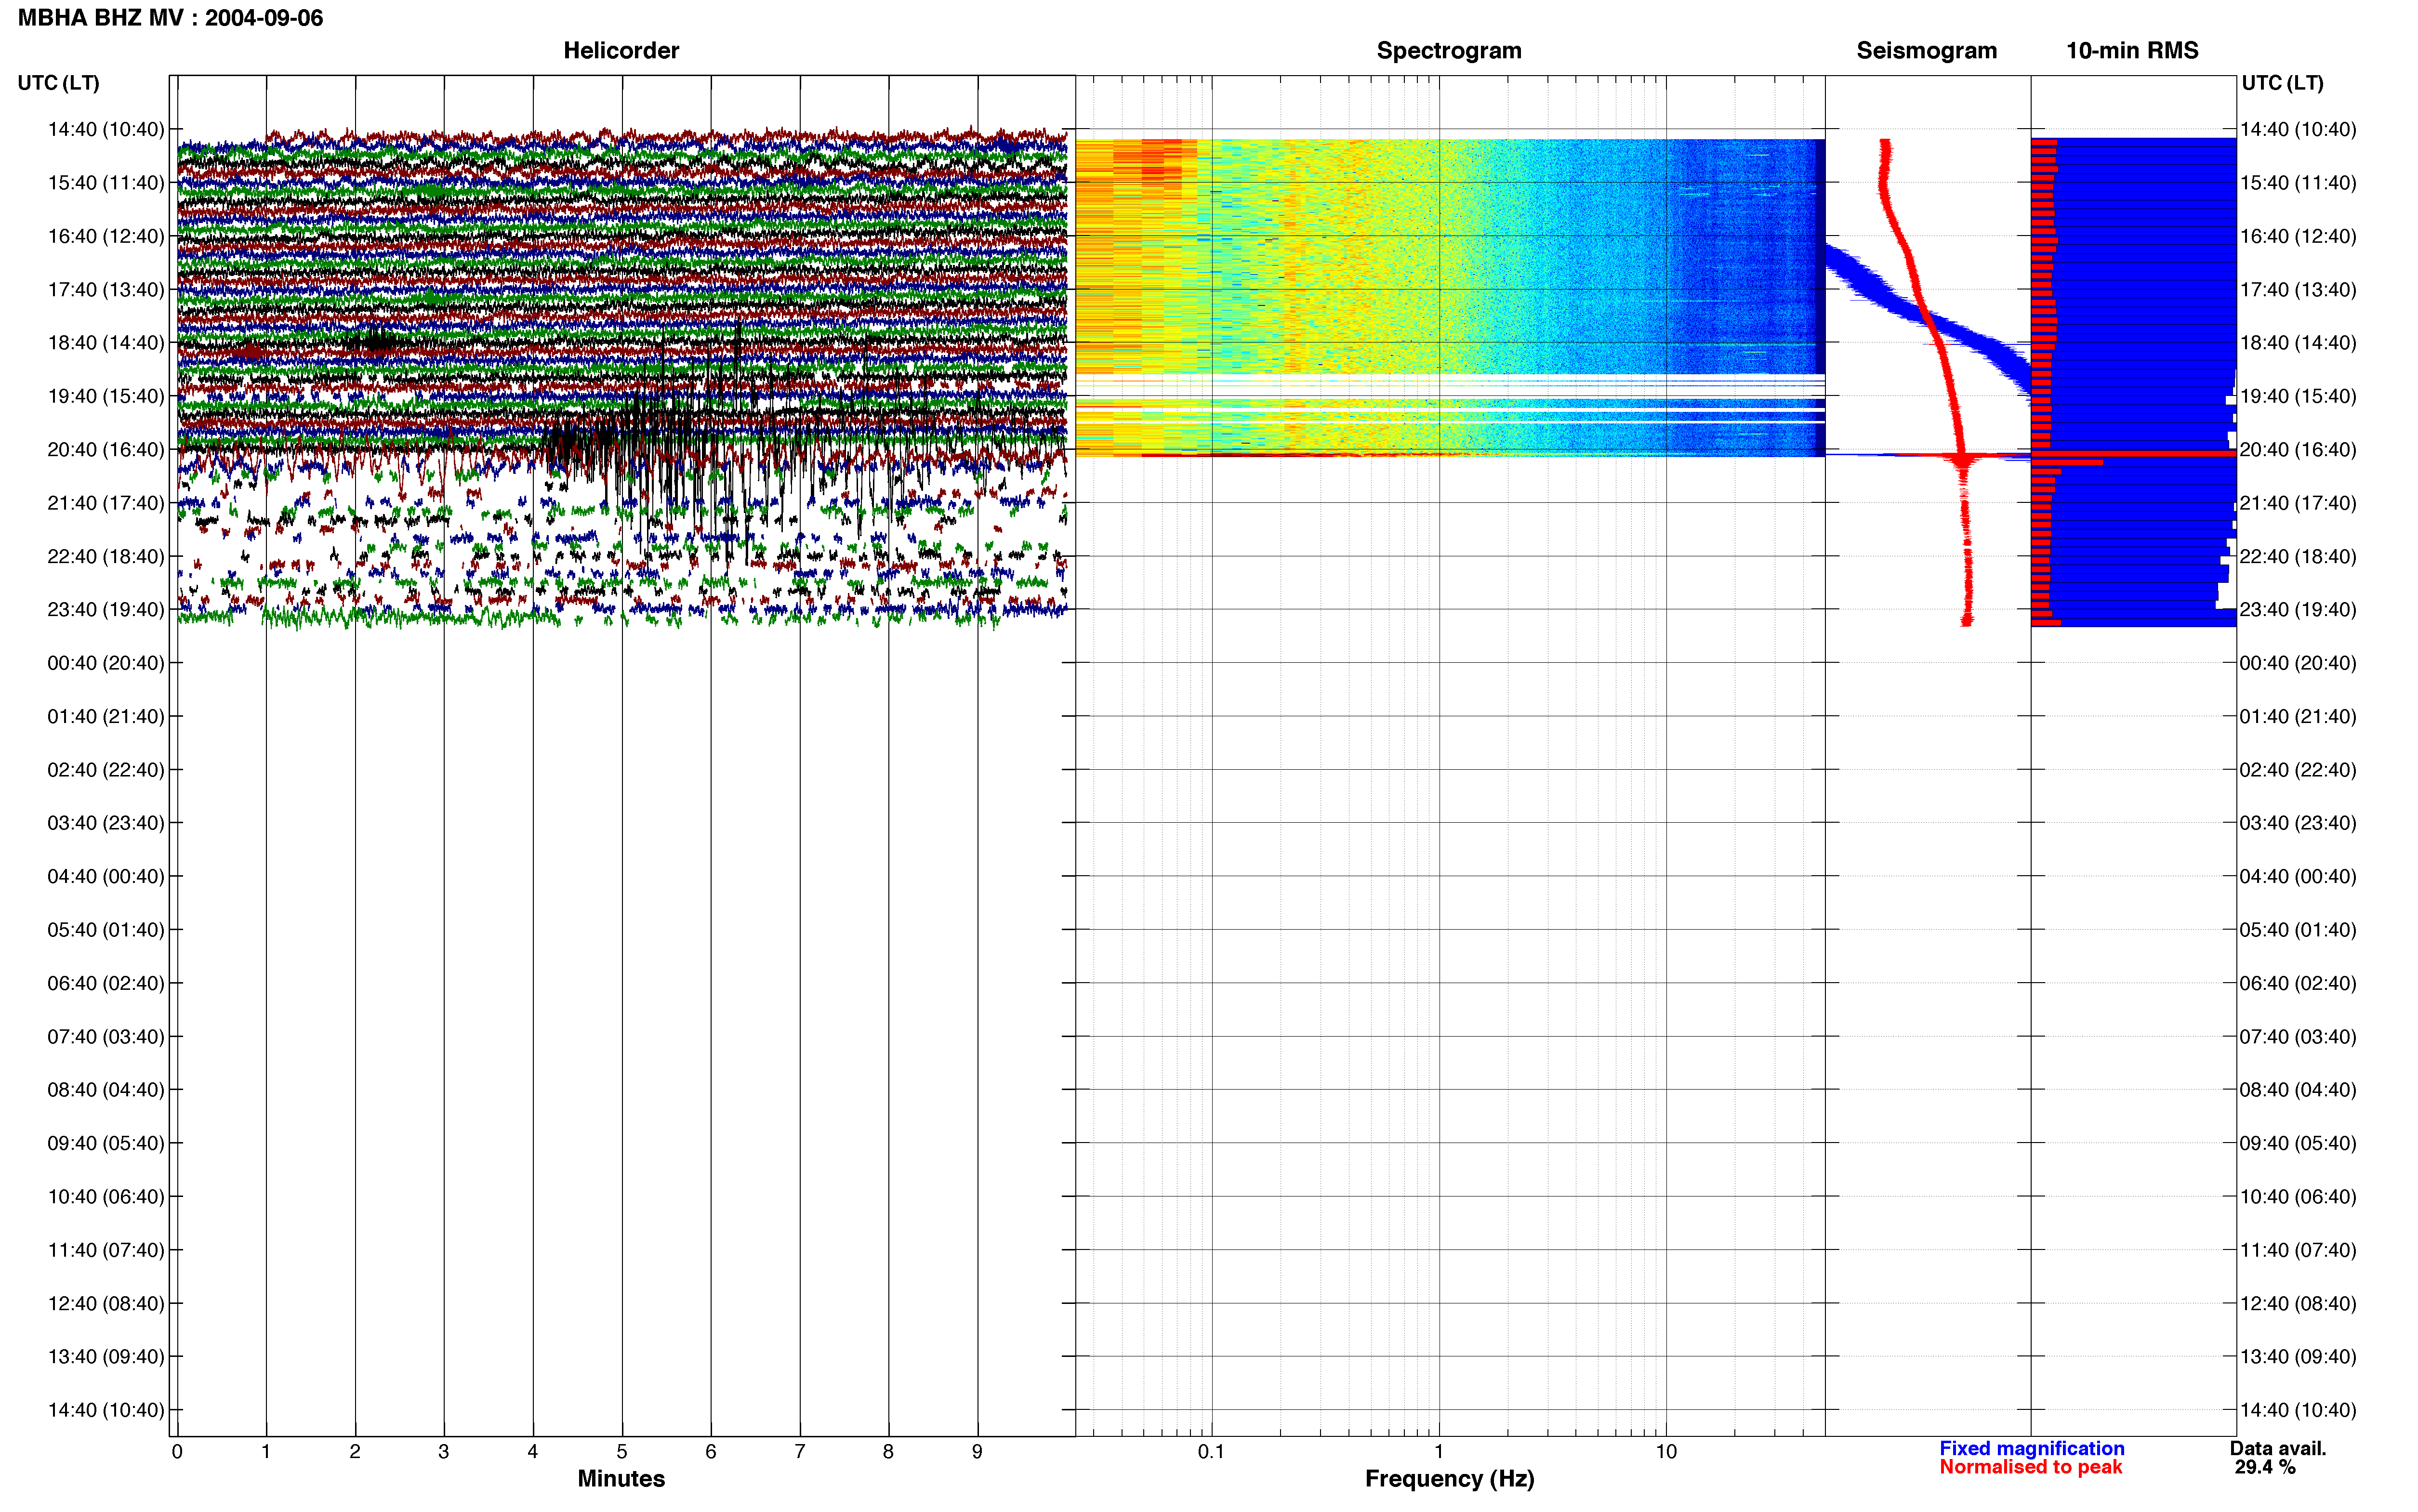Click the right 'UTC (LT)' axis label

(x=2282, y=83)
